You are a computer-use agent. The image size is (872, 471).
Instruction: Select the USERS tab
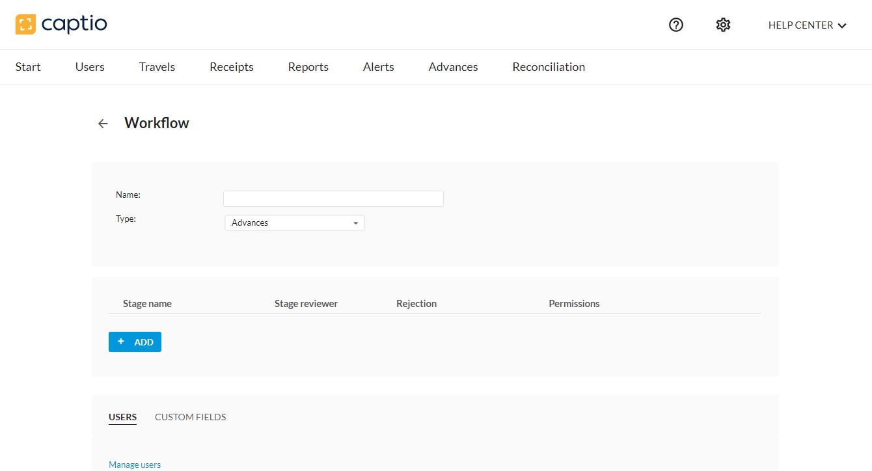pos(122,417)
